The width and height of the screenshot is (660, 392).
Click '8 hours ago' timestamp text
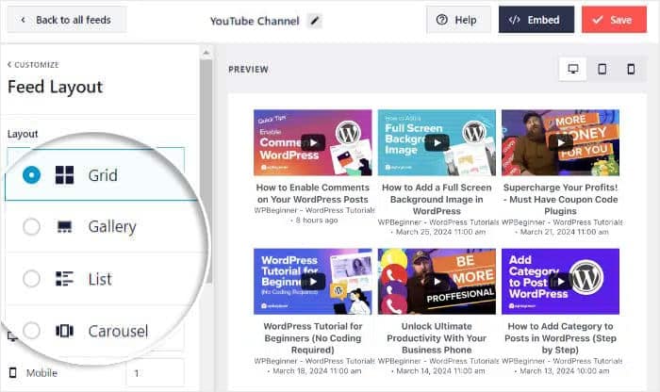point(317,220)
